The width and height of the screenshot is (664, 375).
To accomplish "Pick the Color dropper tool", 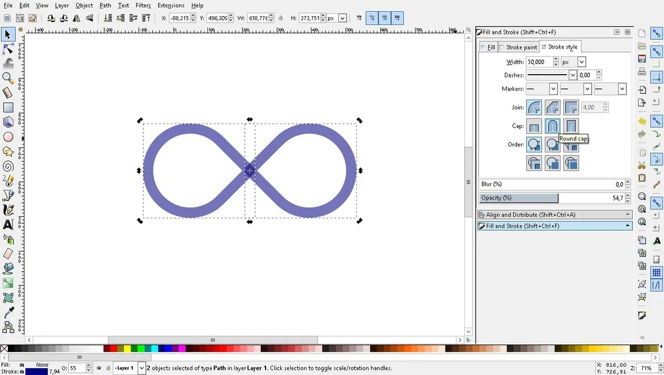I will 8,312.
